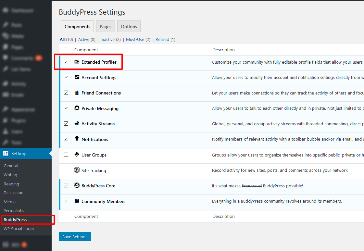The height and width of the screenshot is (251, 364).
Task: Open the Settings menu in sidebar
Action: 26,154
